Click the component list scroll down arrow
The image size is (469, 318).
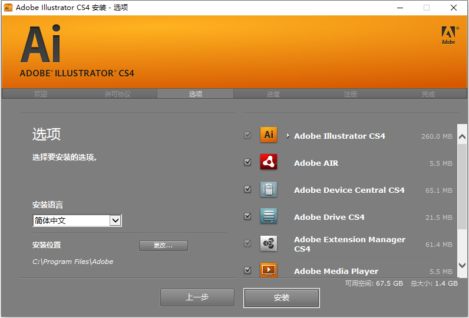point(462,265)
